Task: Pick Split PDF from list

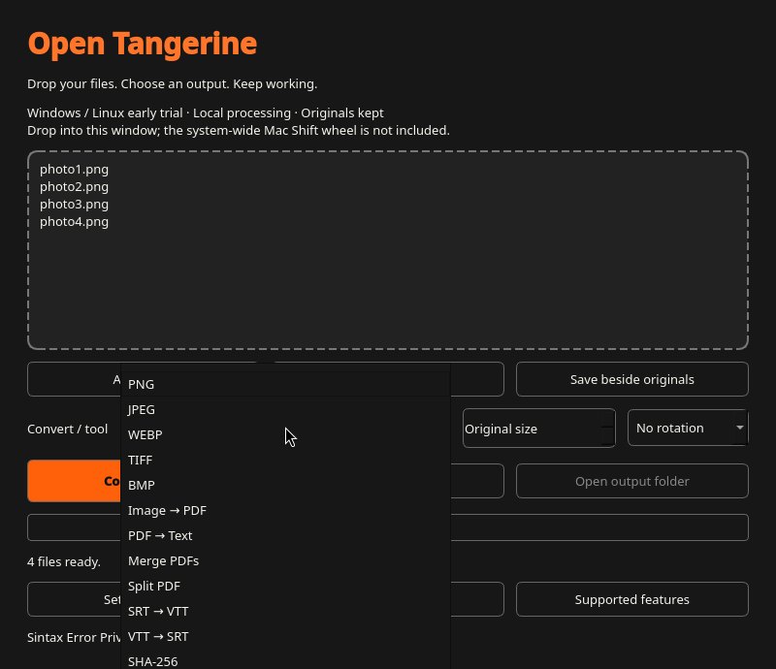Action: pyautogui.click(x=285, y=586)
